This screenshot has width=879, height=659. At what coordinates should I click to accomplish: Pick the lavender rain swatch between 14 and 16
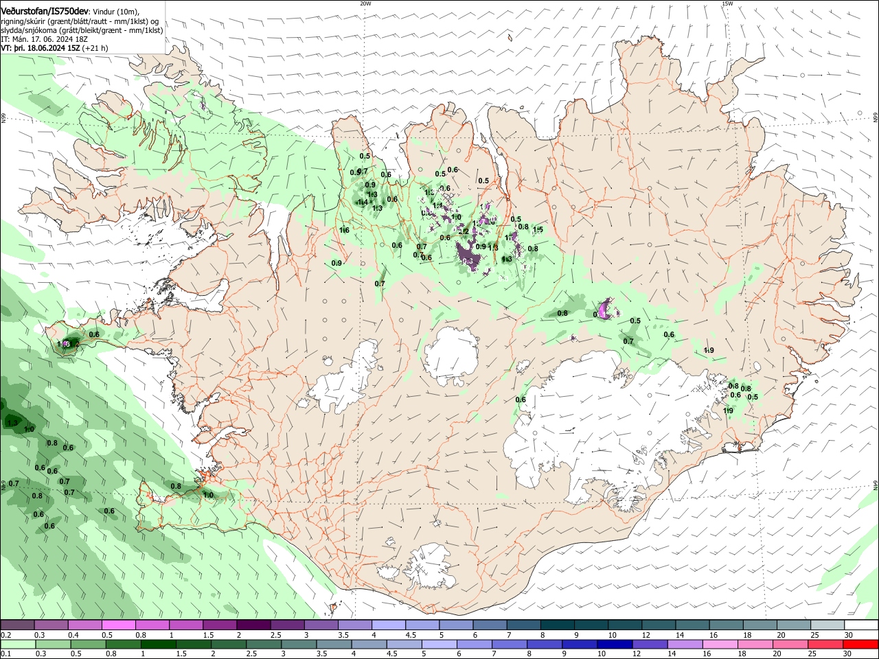tap(685, 645)
